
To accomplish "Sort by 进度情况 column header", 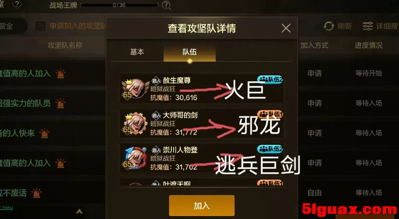I will tap(369, 46).
